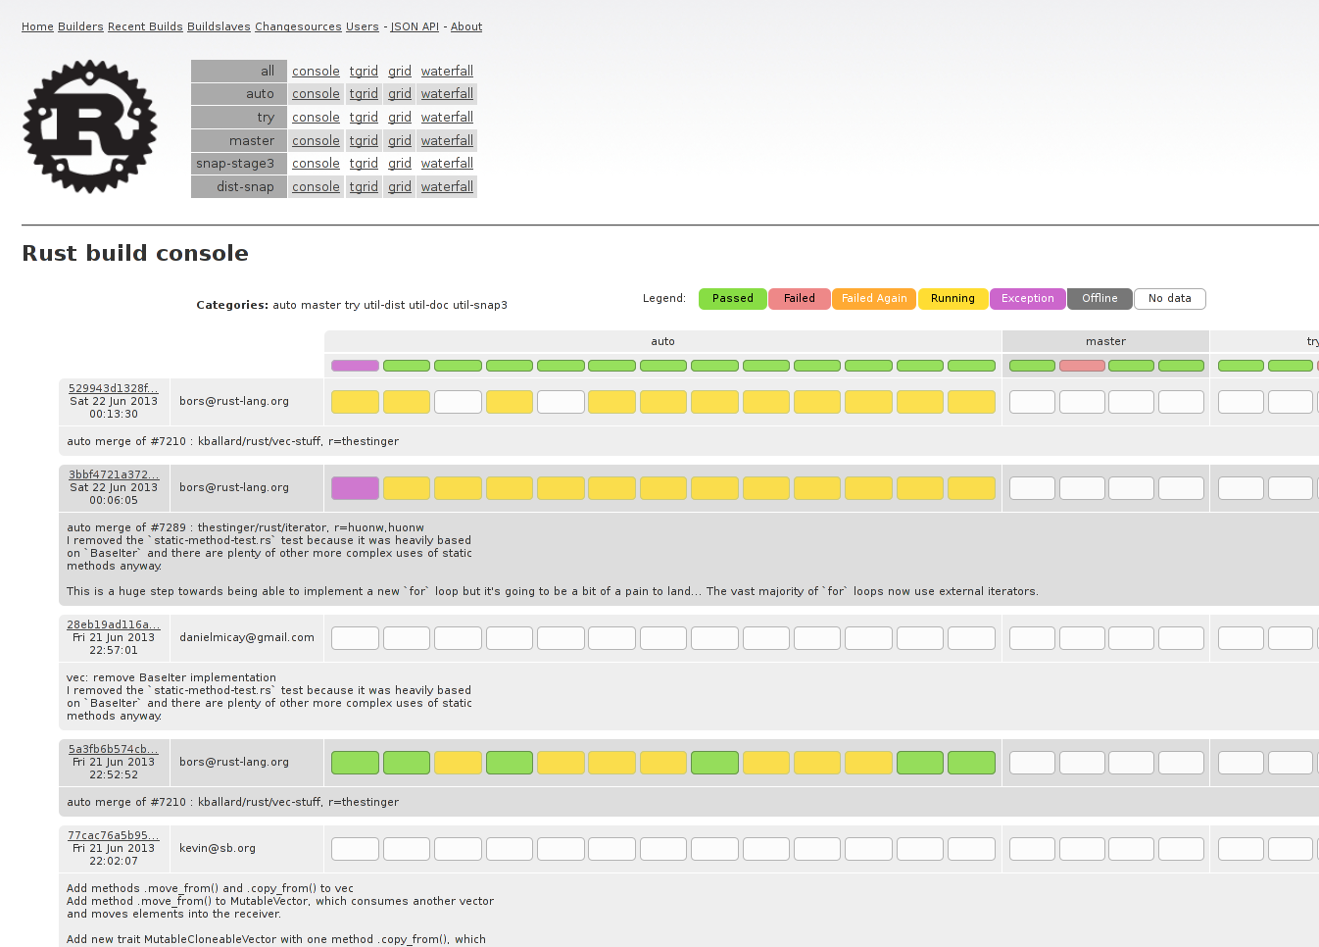
Task: Click first empty box in 28eb19ad116a row
Action: pyautogui.click(x=355, y=638)
